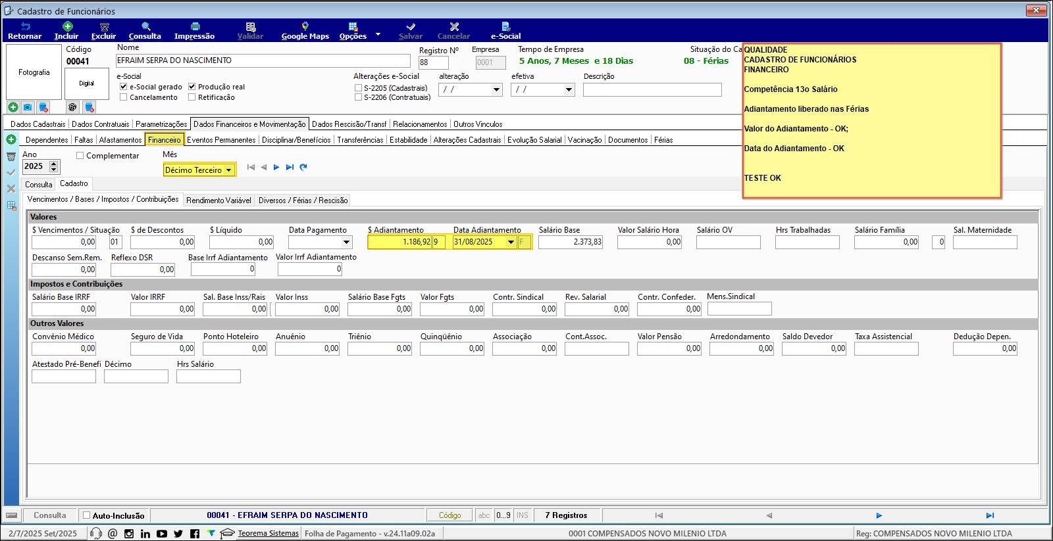Enable the Auto-Inclusão checkbox
The width and height of the screenshot is (1053, 541).
pos(86,515)
